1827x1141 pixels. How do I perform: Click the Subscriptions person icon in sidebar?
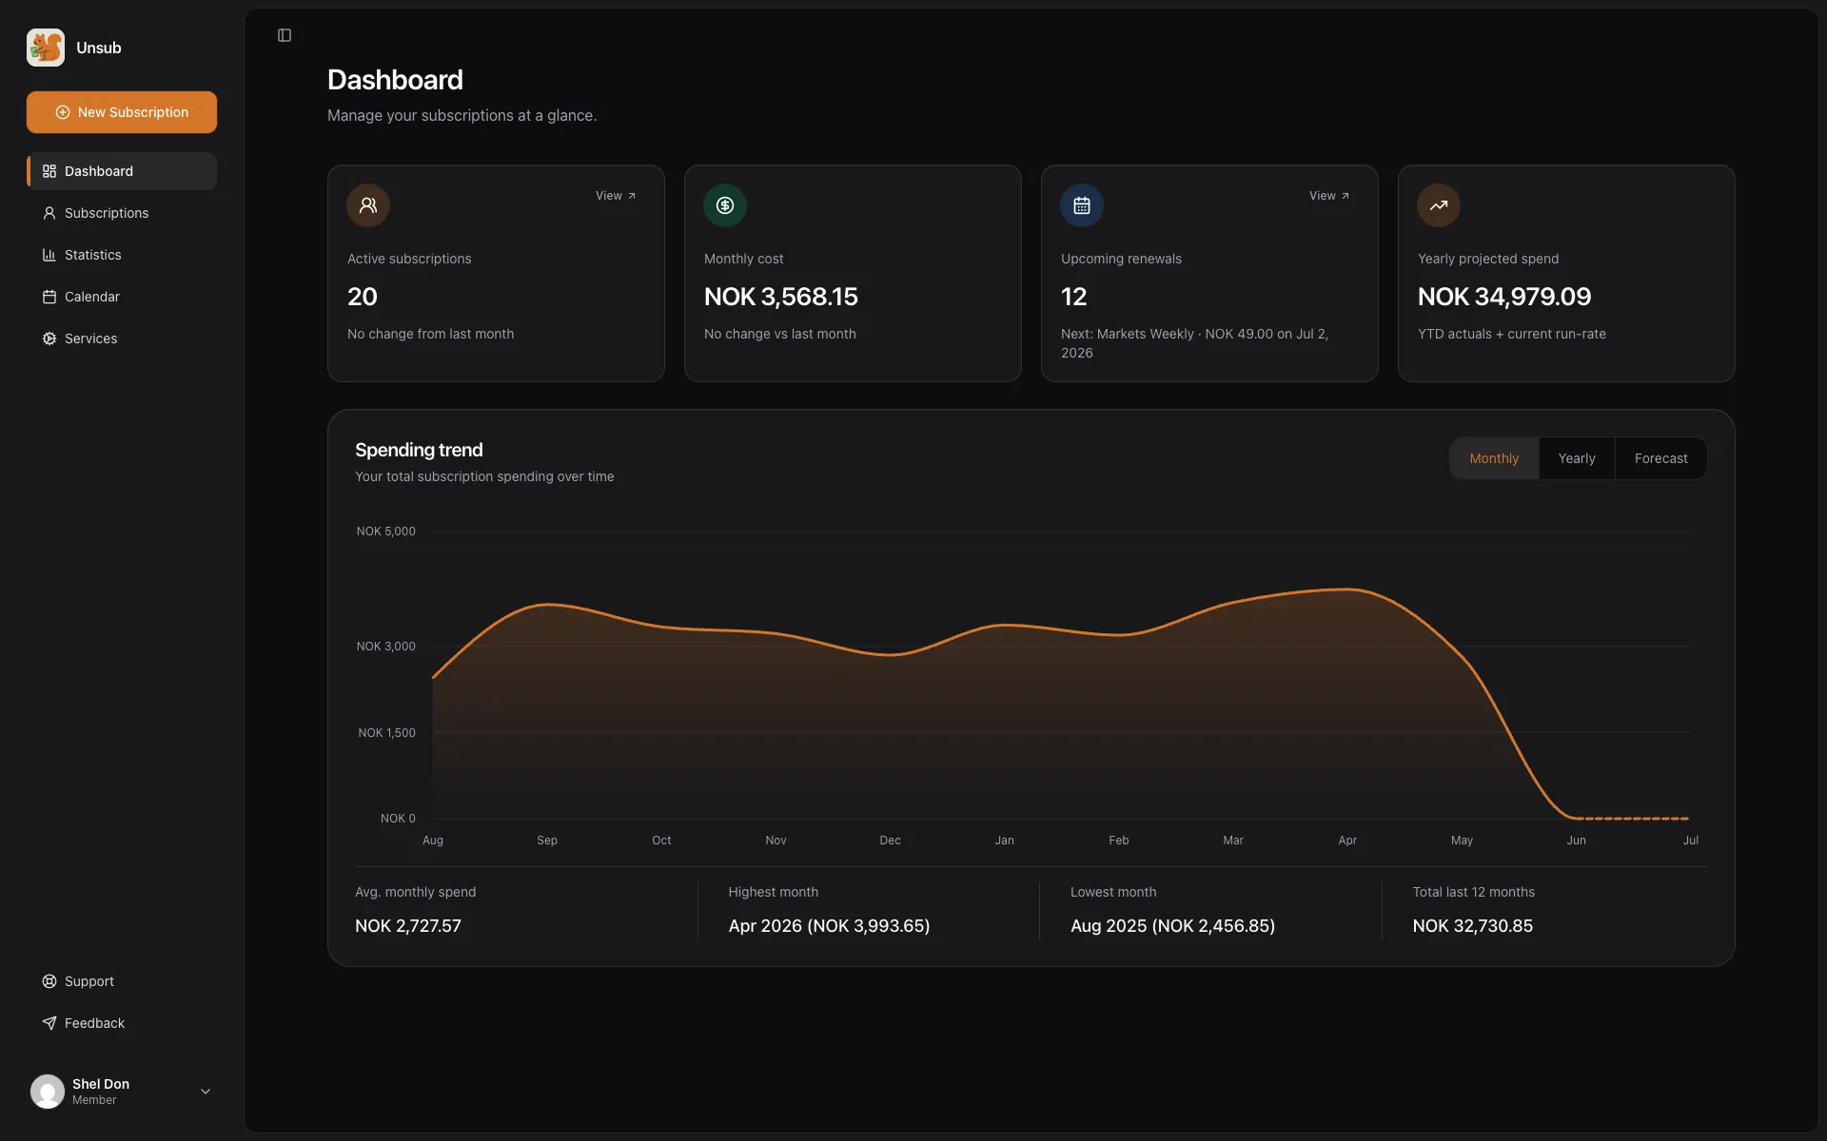49,213
